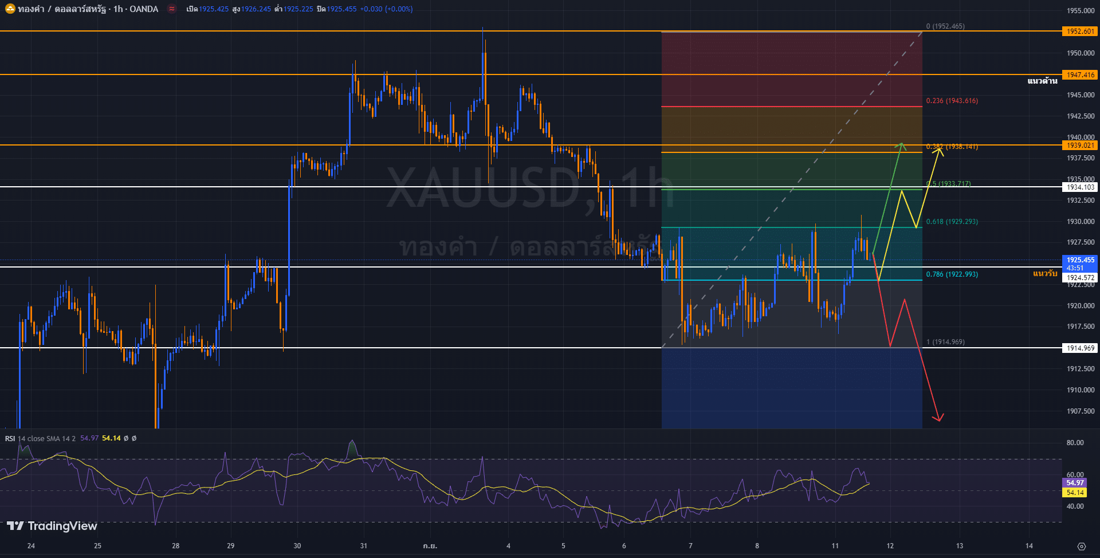Click the month label ก.ย. on time axis
Screen dimensions: 1100x558
pos(430,546)
